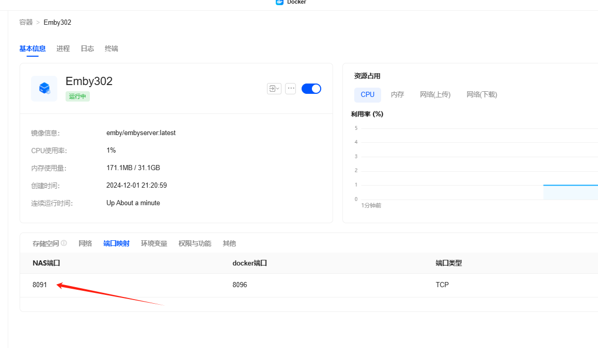Click memory usage 171.1MB / 31.1GB
Screen dimensions: 598x348
pyautogui.click(x=133, y=168)
